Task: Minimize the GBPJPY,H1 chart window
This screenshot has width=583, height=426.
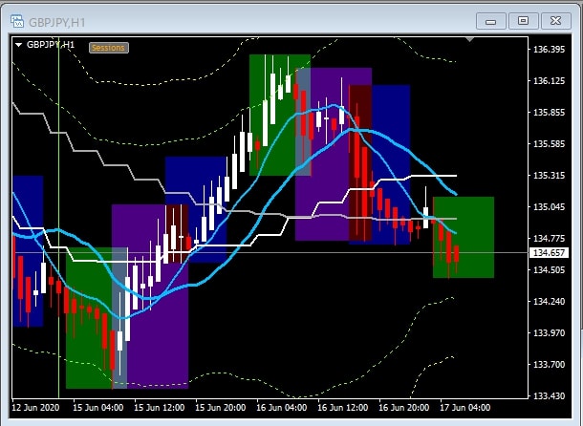Action: point(493,19)
